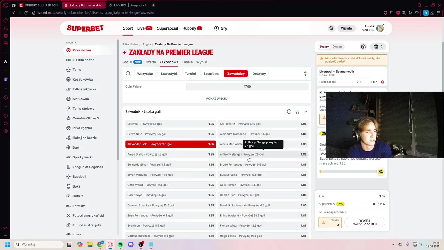This screenshot has height=250, width=444.
Task: Open the Windows Start menu
Action: 7,244
